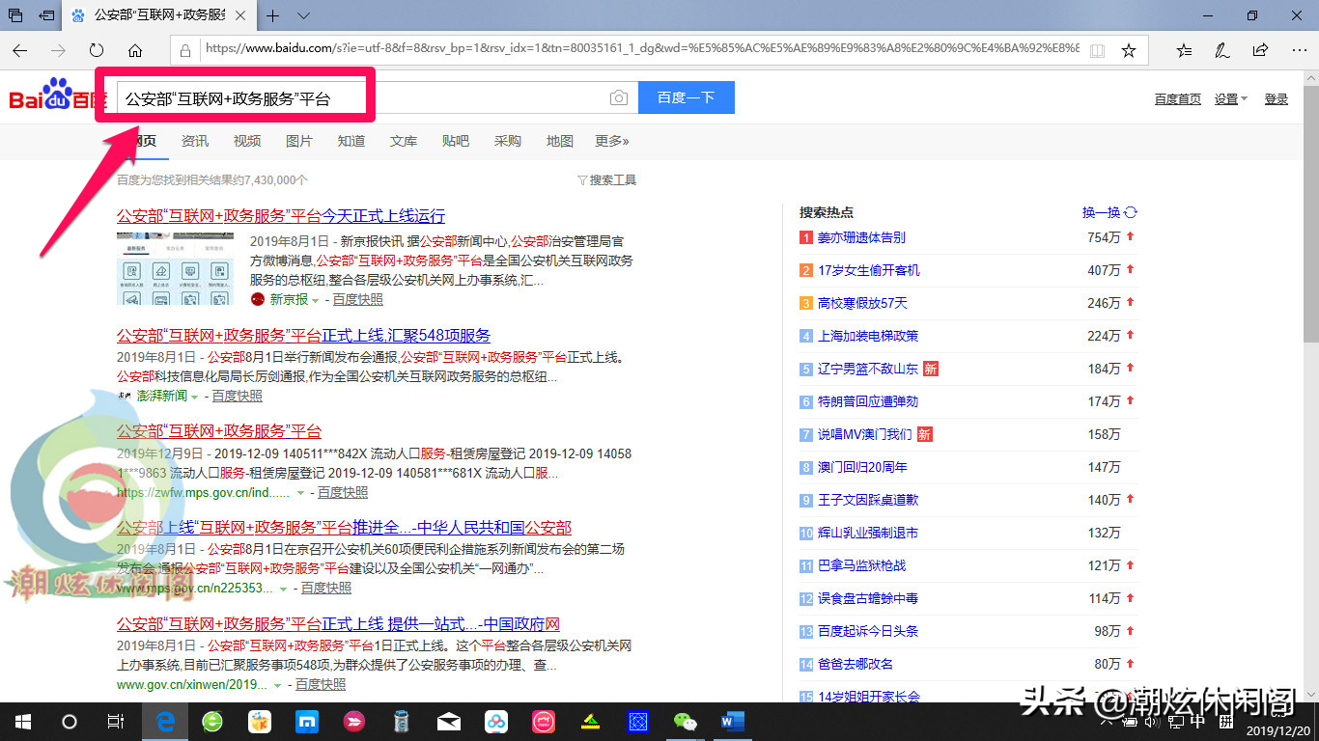Expand the 设置 dropdown

[1231, 99]
